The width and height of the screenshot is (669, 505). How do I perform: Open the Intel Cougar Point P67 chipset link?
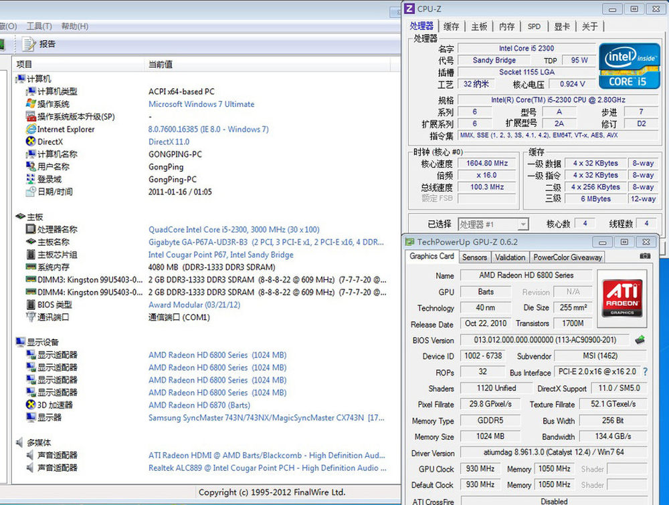(x=221, y=255)
